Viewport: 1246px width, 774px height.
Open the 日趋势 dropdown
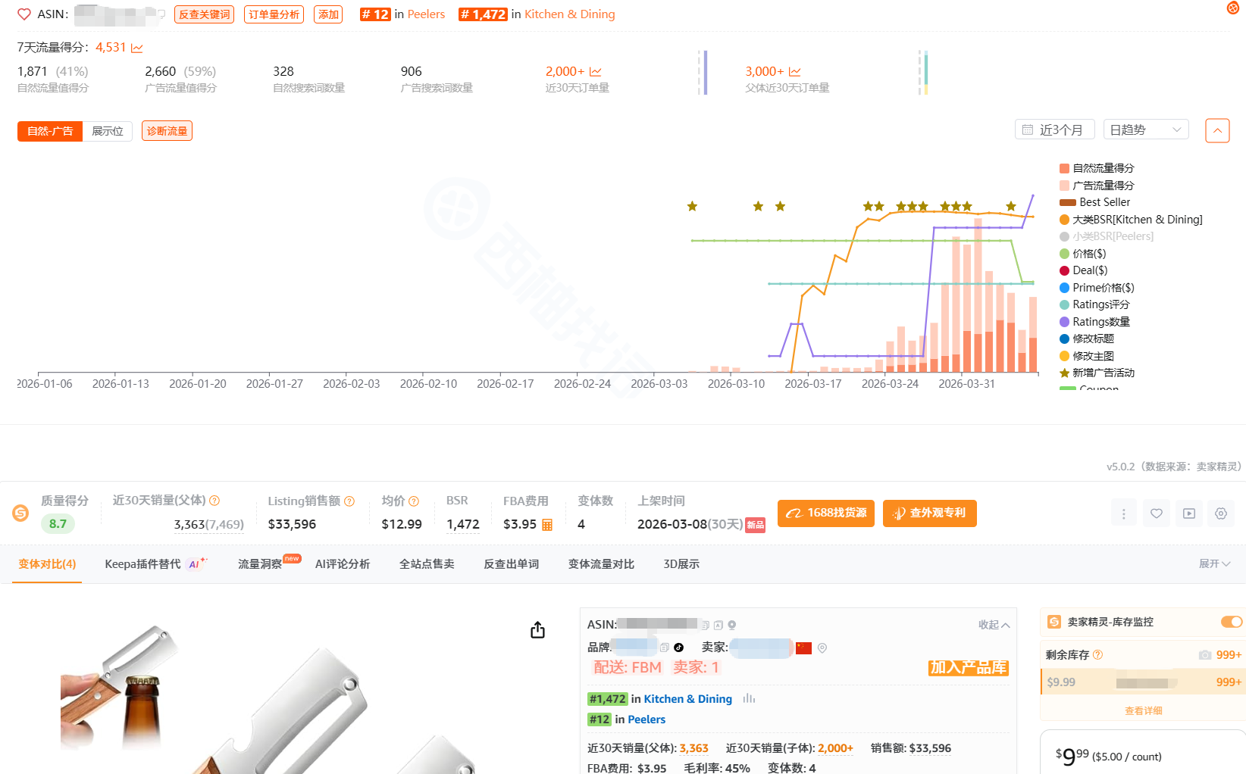(1145, 130)
